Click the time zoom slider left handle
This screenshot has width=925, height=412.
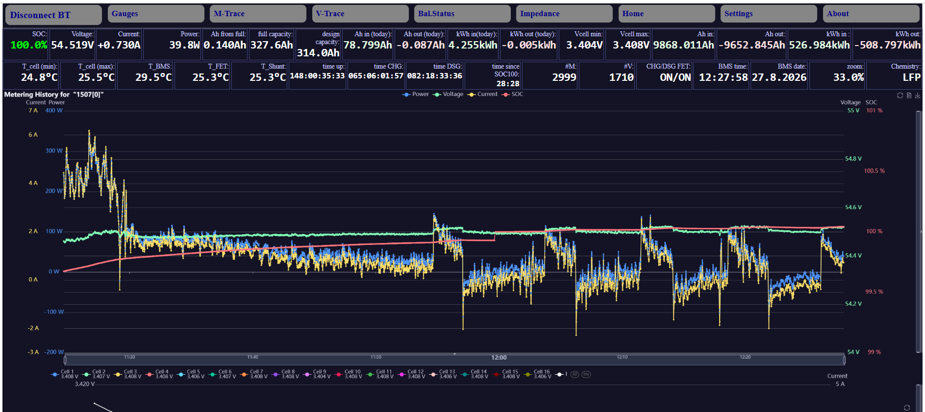[65, 360]
